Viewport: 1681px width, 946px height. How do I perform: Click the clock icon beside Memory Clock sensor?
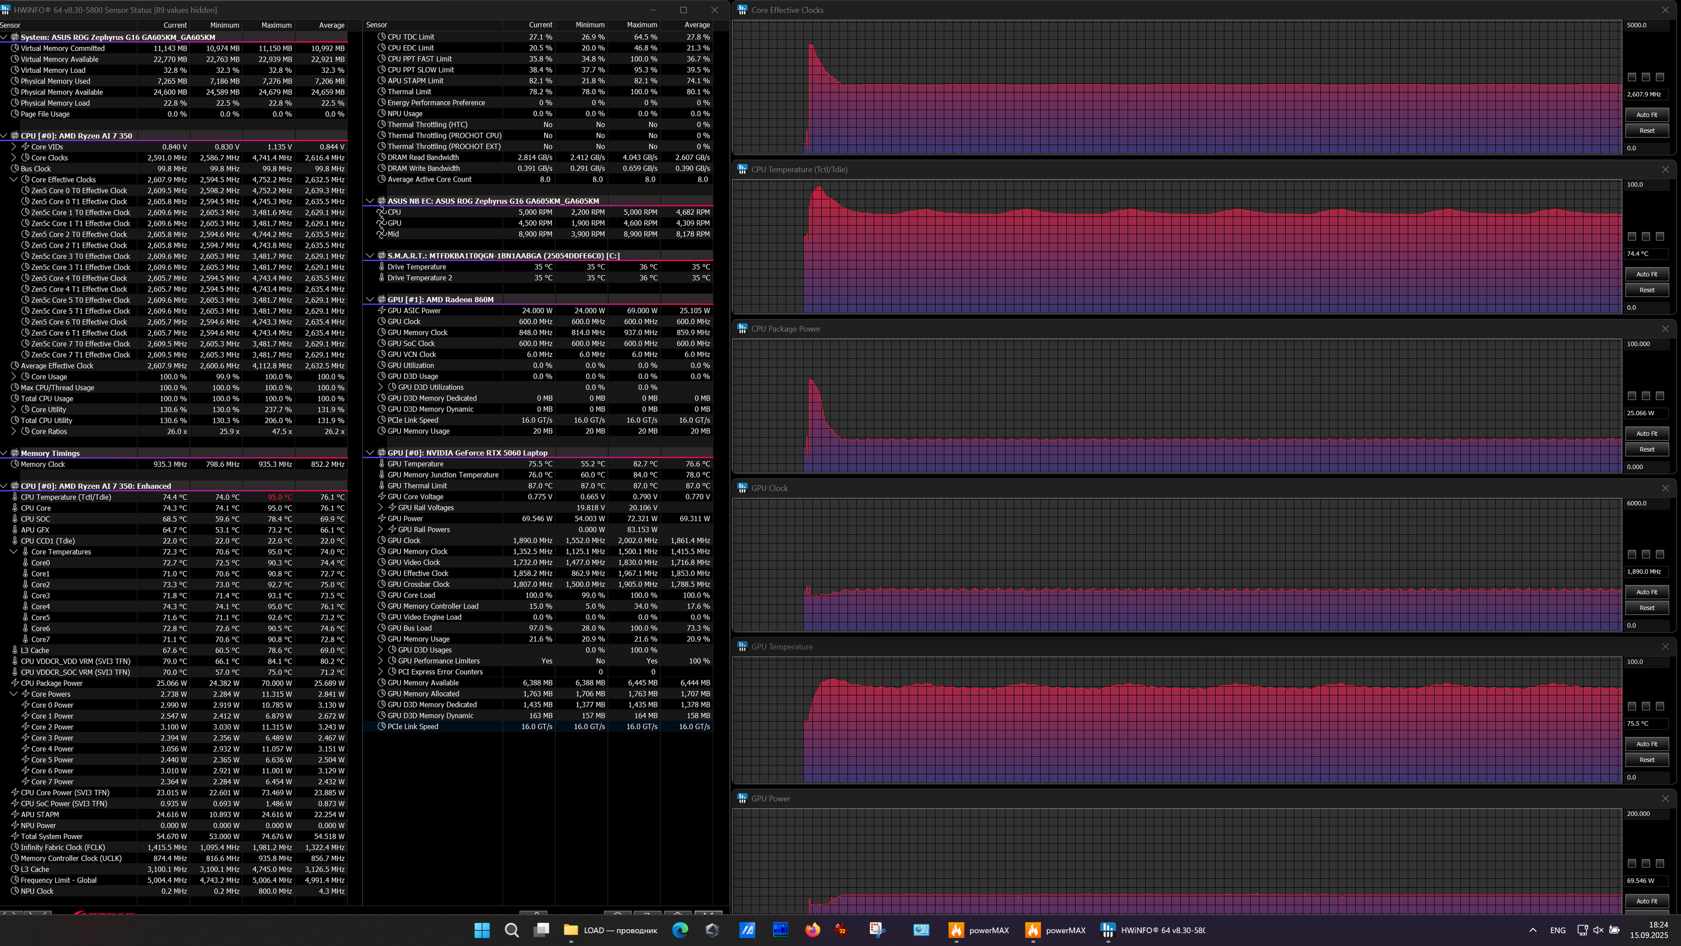pos(15,465)
